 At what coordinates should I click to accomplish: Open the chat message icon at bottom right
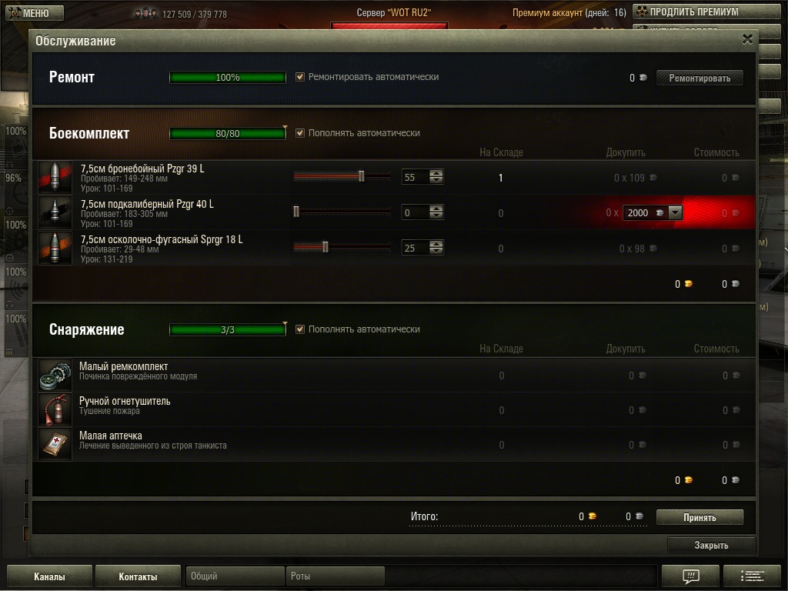tap(690, 576)
